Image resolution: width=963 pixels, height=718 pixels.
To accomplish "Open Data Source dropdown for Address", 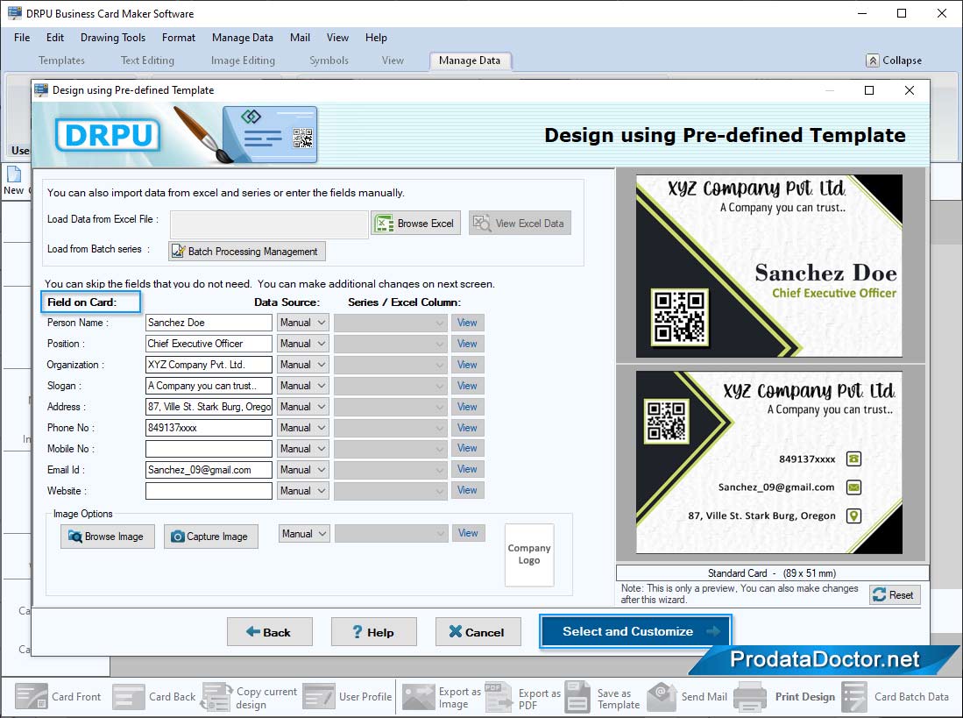I will pyautogui.click(x=303, y=407).
